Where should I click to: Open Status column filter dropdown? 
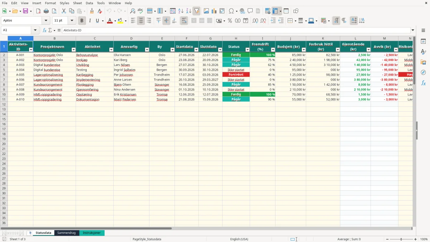(248, 50)
